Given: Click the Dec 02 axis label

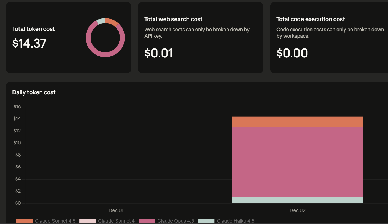Looking at the screenshot, I should pyautogui.click(x=297, y=210).
